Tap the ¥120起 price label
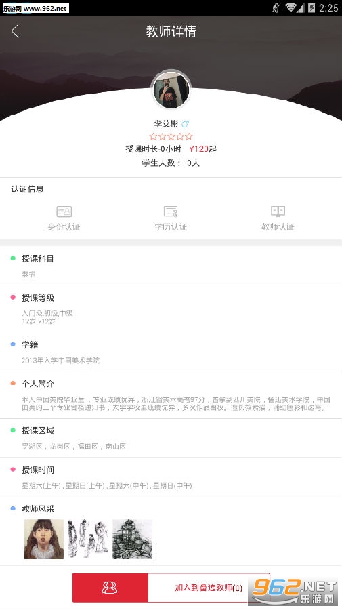Viewport: 342px width, 610px height. click(x=203, y=149)
